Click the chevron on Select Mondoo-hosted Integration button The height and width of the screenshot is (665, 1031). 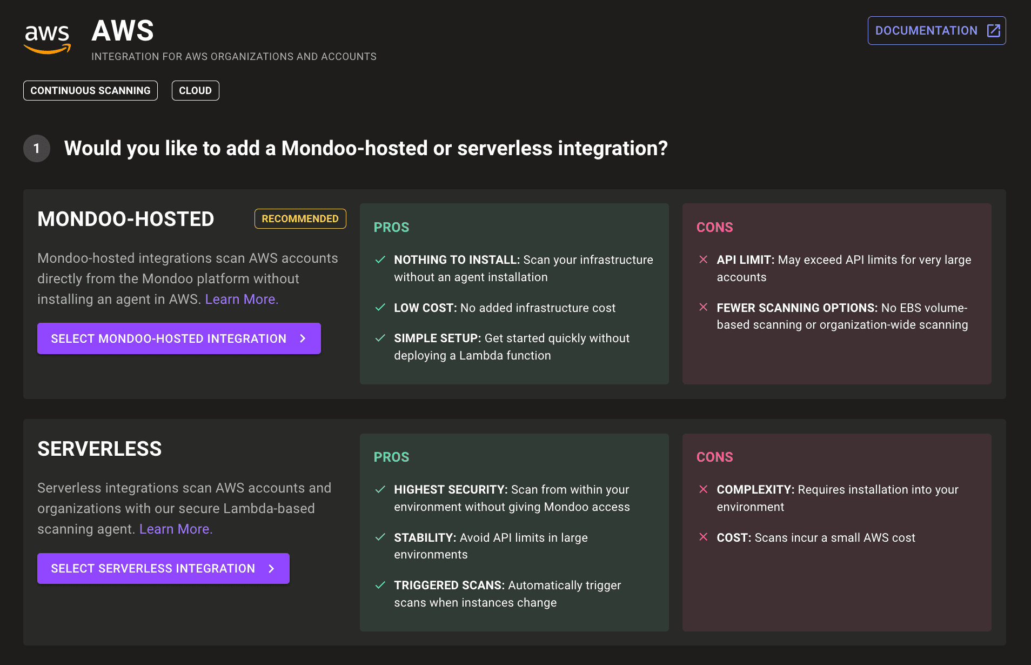pos(303,338)
